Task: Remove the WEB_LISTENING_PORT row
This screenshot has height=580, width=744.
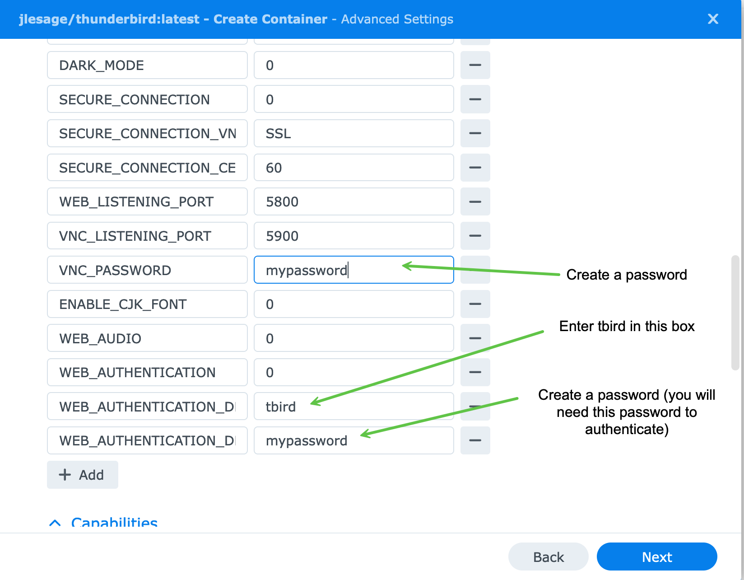Action: tap(475, 201)
